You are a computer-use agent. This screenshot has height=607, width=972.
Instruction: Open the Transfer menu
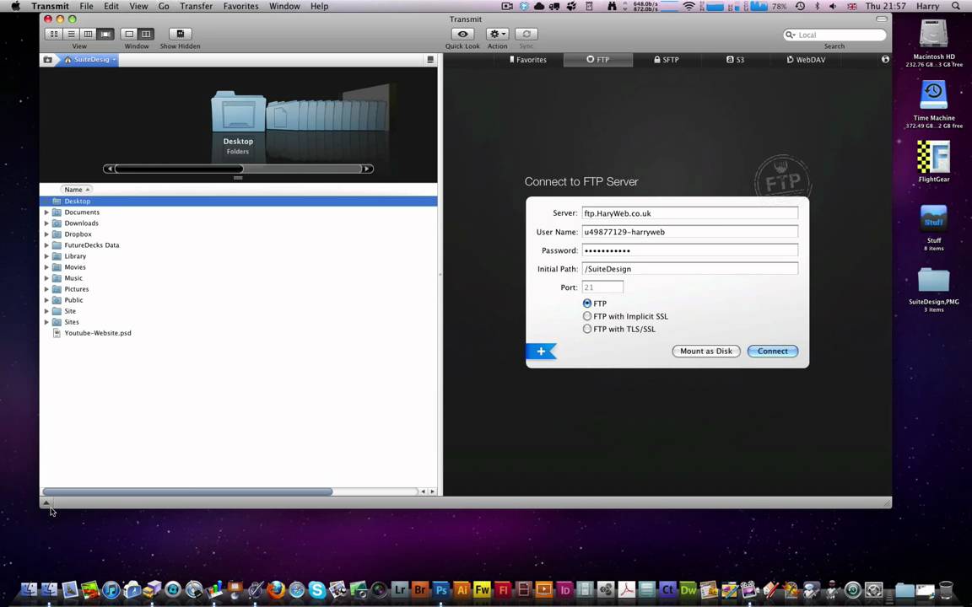coord(196,6)
